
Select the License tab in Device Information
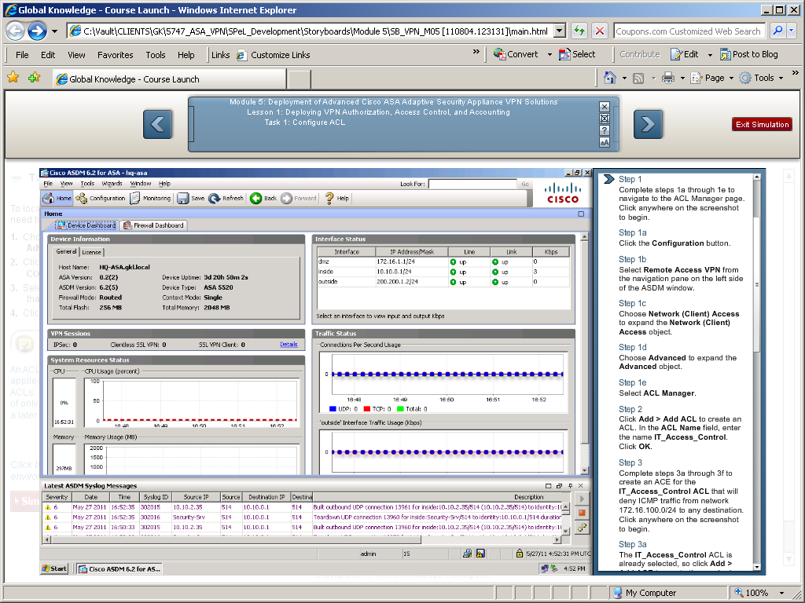(x=92, y=252)
